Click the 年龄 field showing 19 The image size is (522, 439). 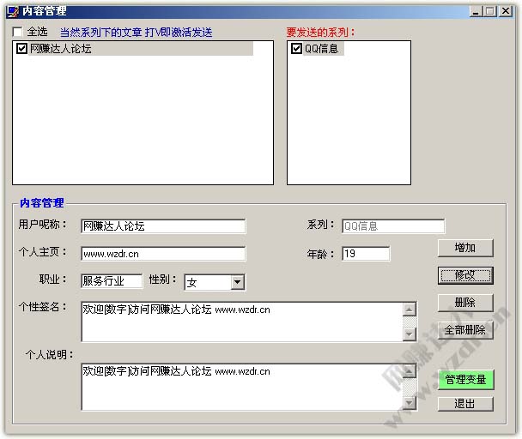(366, 254)
